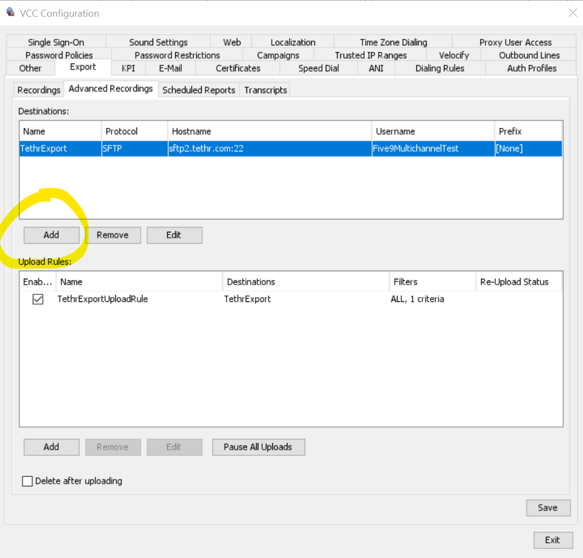Enable the TethrExportUploadRule checkbox
This screenshot has height=558, width=583.
pyautogui.click(x=38, y=299)
